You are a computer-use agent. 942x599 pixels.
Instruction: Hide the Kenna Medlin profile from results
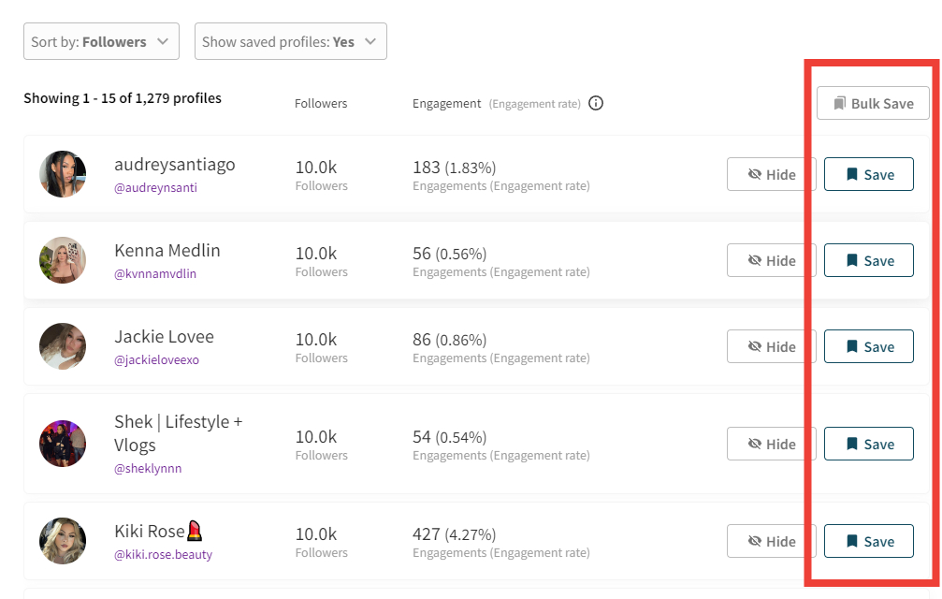771,259
